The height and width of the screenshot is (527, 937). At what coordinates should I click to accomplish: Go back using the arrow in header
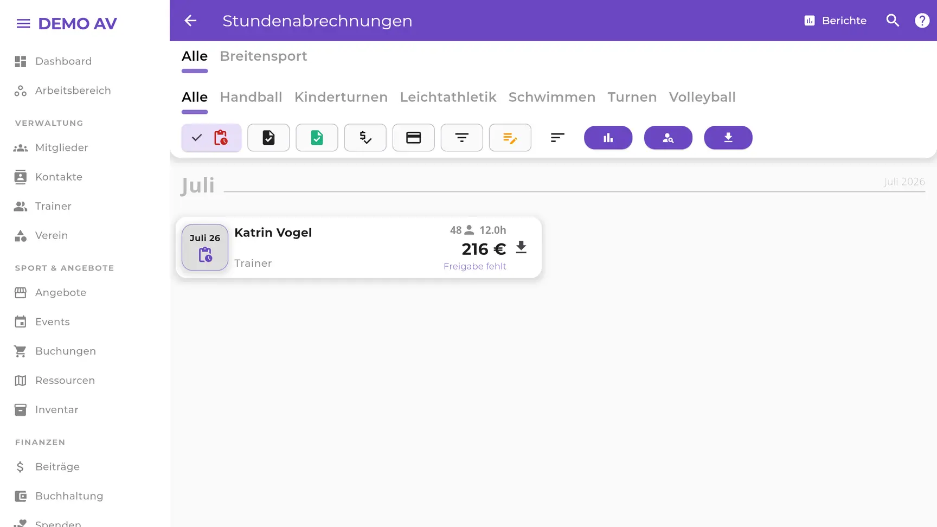click(x=190, y=21)
